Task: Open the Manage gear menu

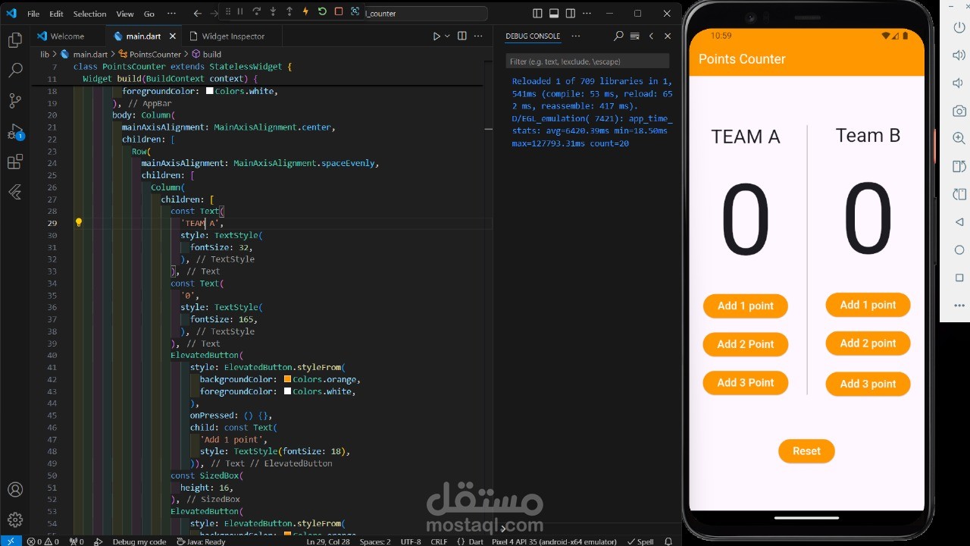Action: (15, 520)
